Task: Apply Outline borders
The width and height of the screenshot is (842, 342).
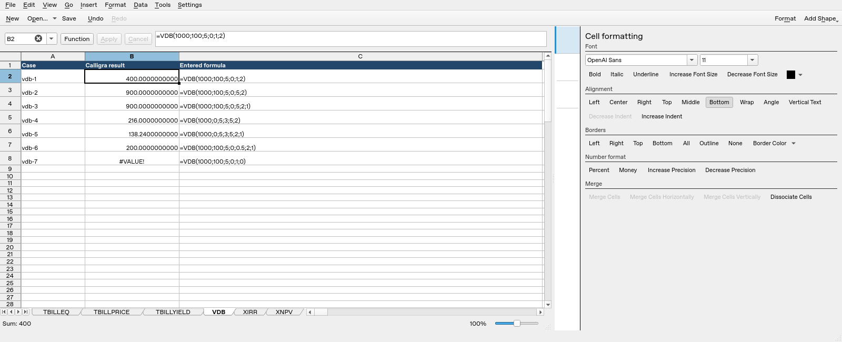Action: click(x=709, y=143)
